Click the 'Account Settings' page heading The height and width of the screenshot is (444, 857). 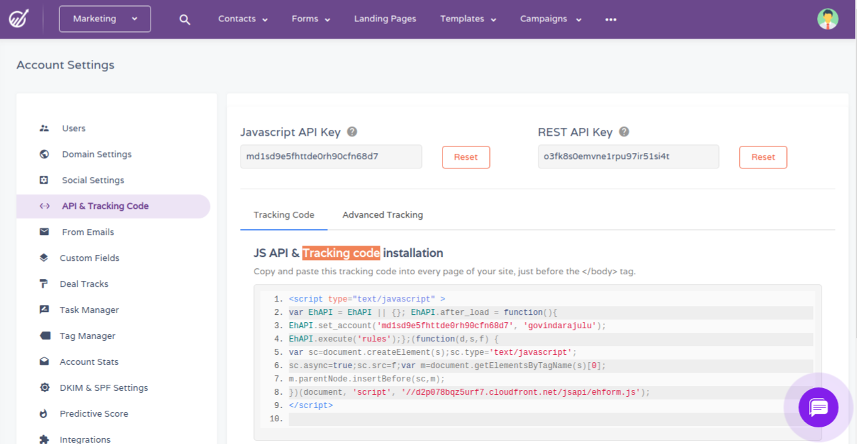click(x=65, y=65)
